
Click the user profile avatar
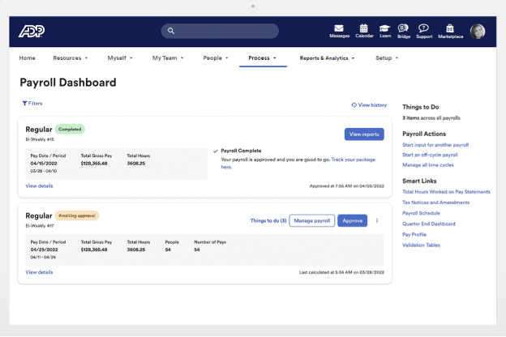[478, 31]
